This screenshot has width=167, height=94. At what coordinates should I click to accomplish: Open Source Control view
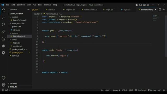coord(3,25)
